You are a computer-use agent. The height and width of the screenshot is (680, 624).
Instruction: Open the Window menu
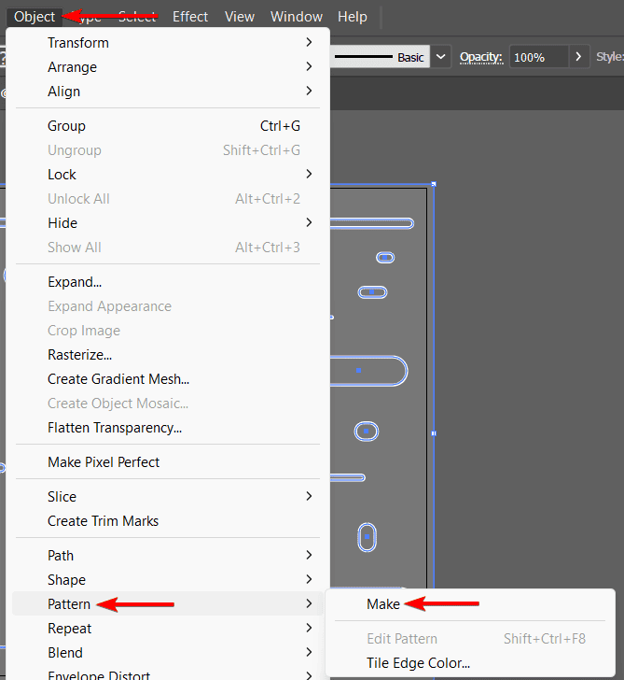tap(297, 17)
